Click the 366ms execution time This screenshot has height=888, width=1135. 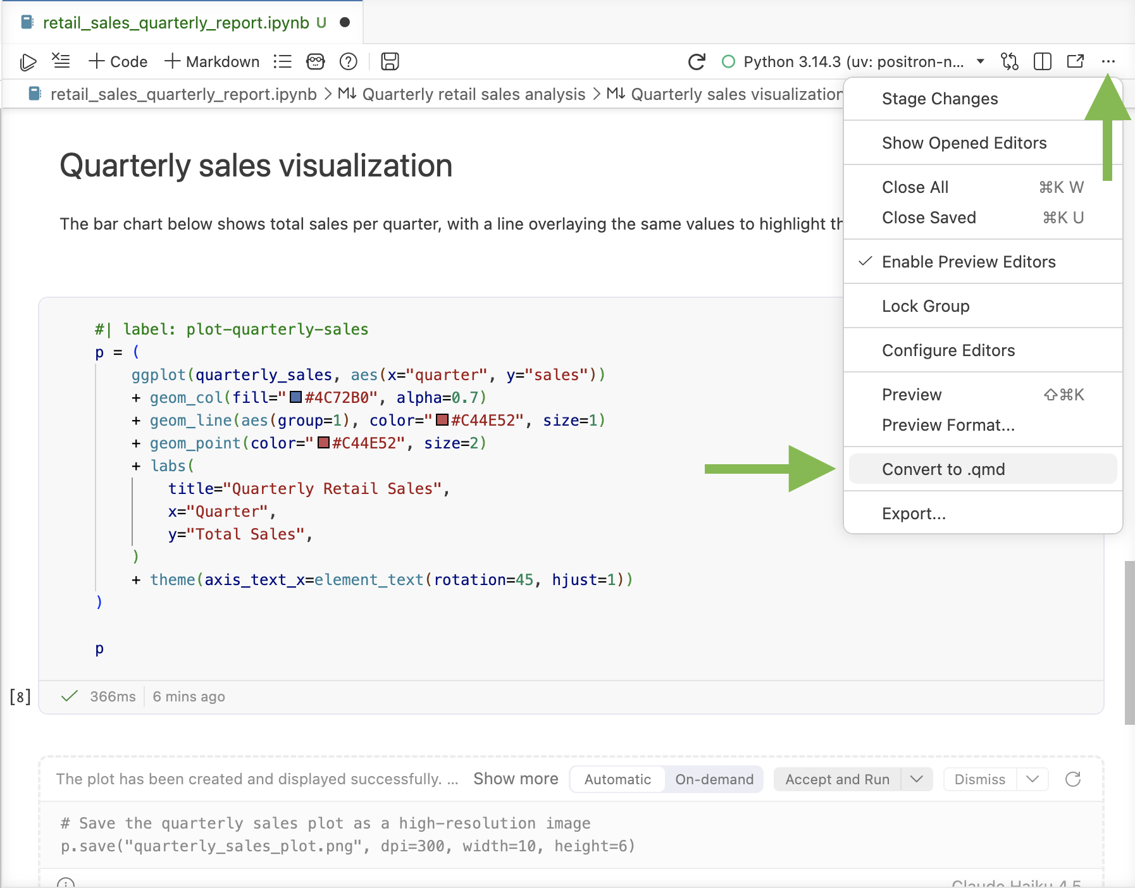(113, 696)
